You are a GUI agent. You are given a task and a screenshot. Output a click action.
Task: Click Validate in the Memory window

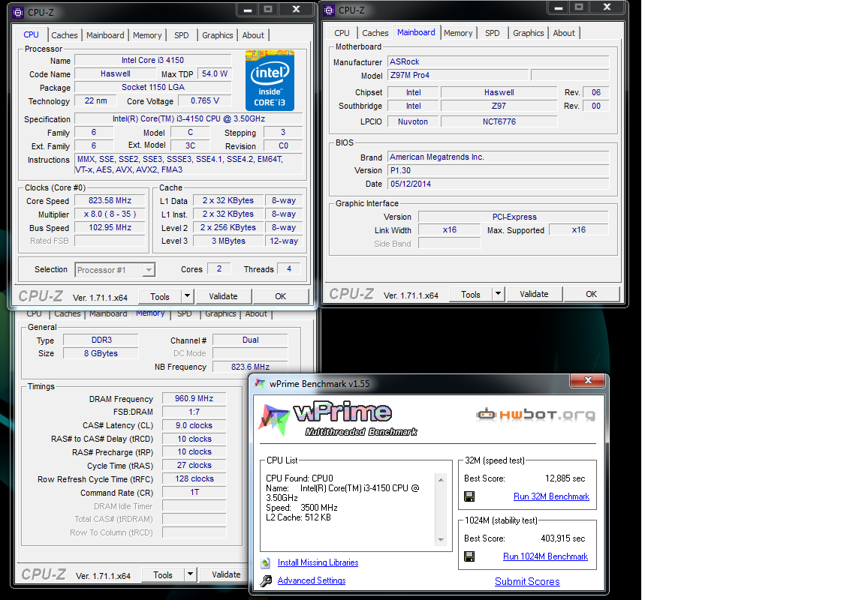(x=224, y=574)
